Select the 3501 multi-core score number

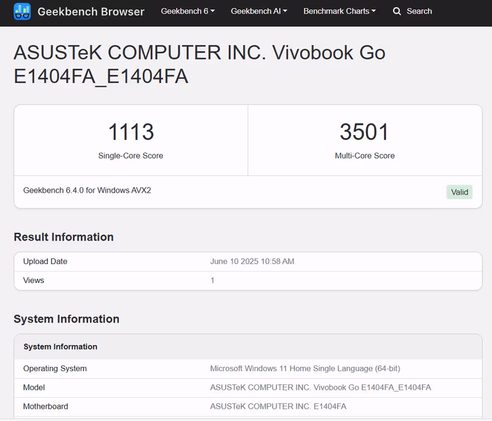pos(365,132)
